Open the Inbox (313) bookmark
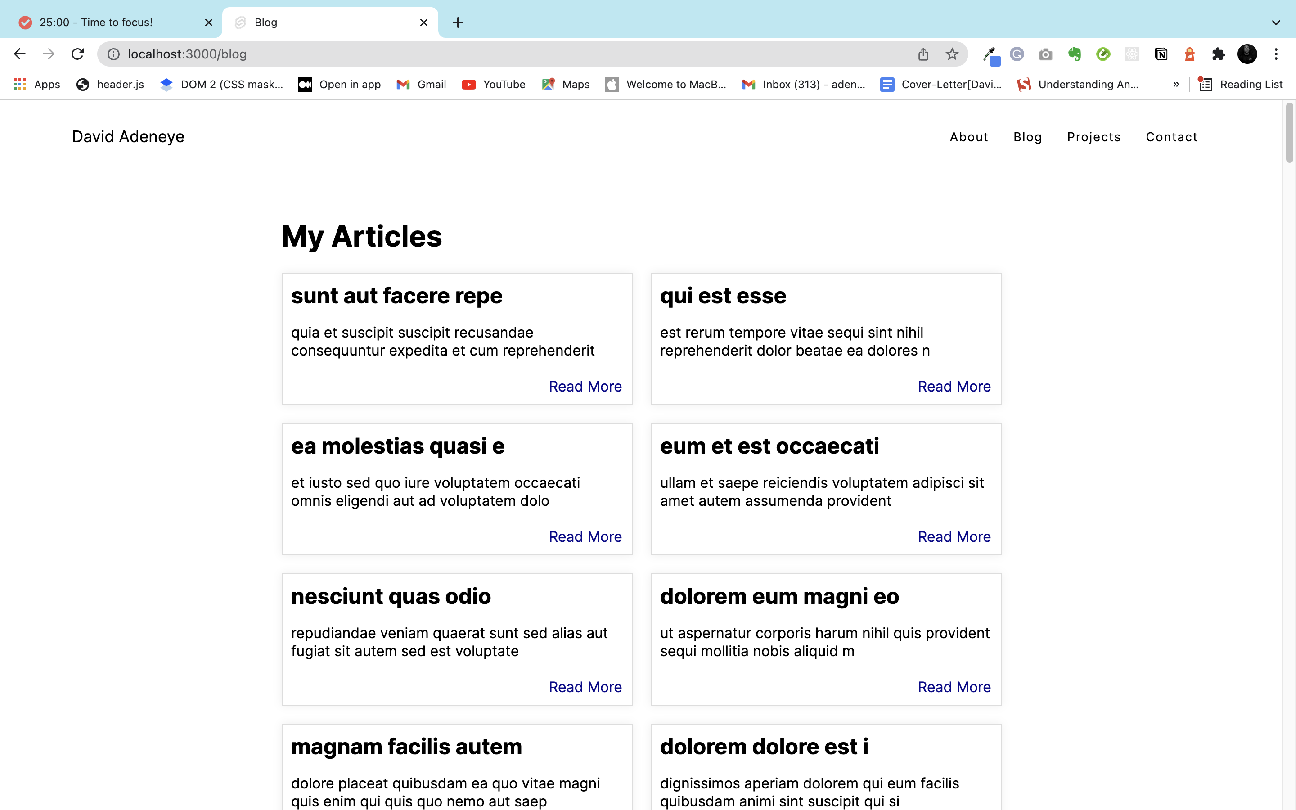Viewport: 1296px width, 810px height. (x=803, y=85)
